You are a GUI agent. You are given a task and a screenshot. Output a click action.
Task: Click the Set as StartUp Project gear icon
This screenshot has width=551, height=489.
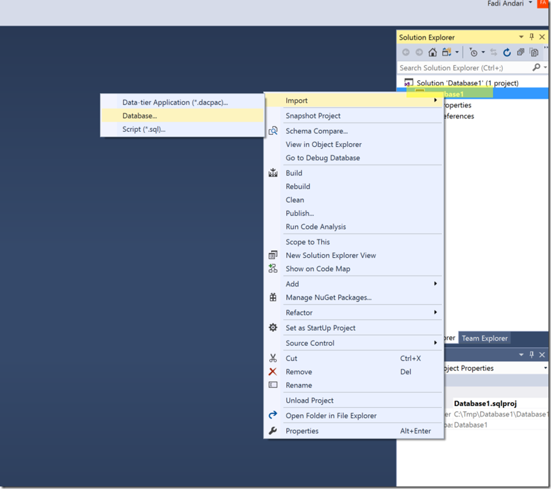pos(273,327)
